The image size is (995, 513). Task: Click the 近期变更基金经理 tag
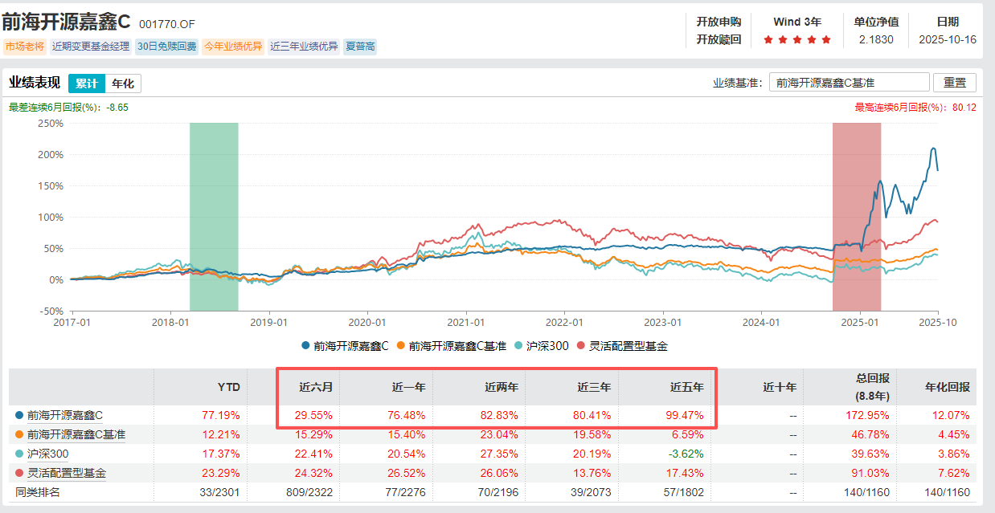point(91,47)
